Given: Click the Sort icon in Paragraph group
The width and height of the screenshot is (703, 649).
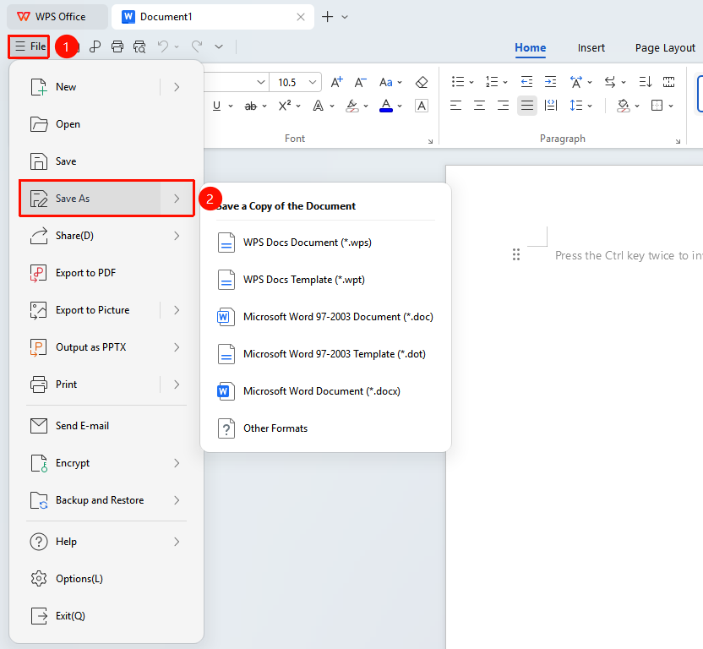Looking at the screenshot, I should [x=646, y=82].
